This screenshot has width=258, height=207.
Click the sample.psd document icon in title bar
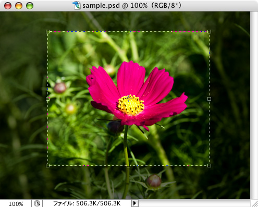point(77,5)
